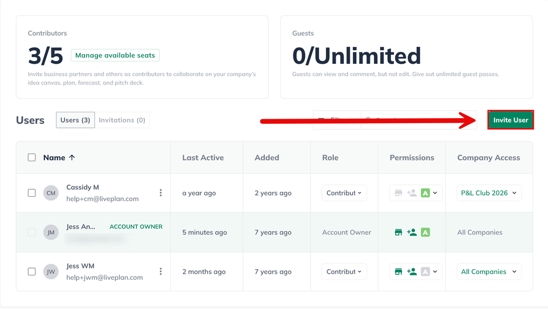Click the "2 months ago" cell
This screenshot has width=548, height=309.
pos(204,271)
